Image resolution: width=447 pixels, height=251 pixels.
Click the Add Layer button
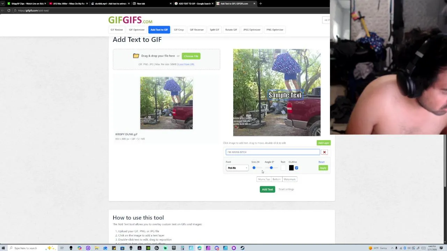[x=324, y=143]
